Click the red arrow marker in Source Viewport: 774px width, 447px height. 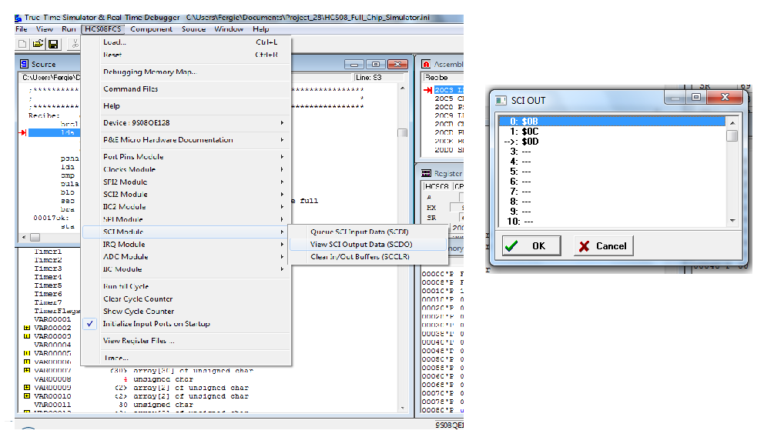click(22, 132)
